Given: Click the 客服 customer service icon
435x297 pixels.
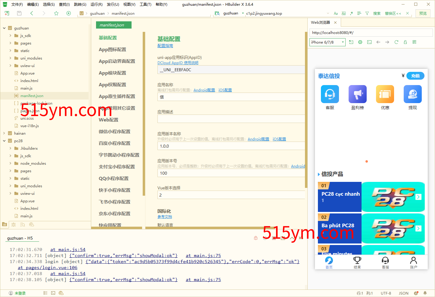Looking at the screenshot, I should pyautogui.click(x=330, y=94).
